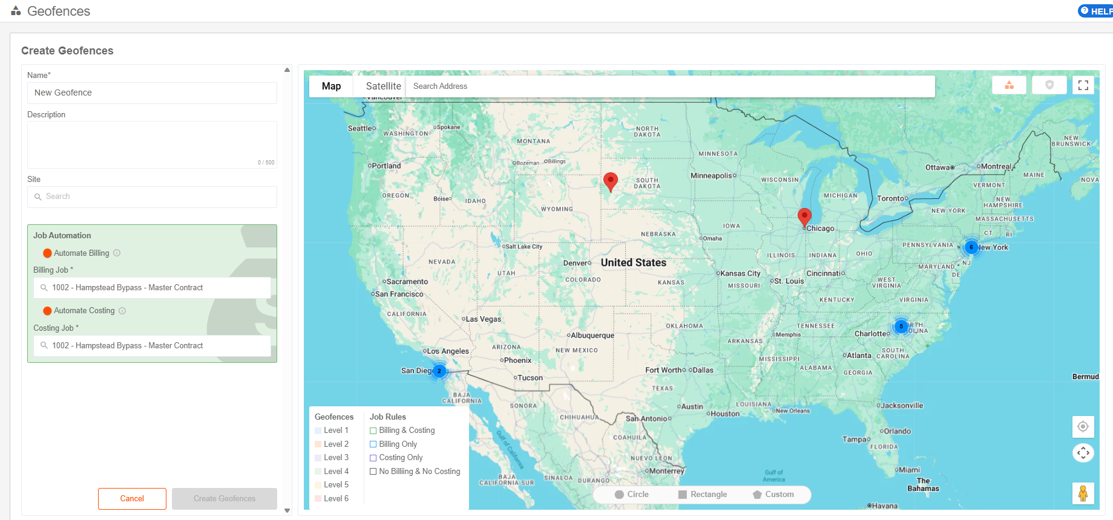Click the form scrollbar up arrow
The height and width of the screenshot is (520, 1113).
[x=287, y=70]
